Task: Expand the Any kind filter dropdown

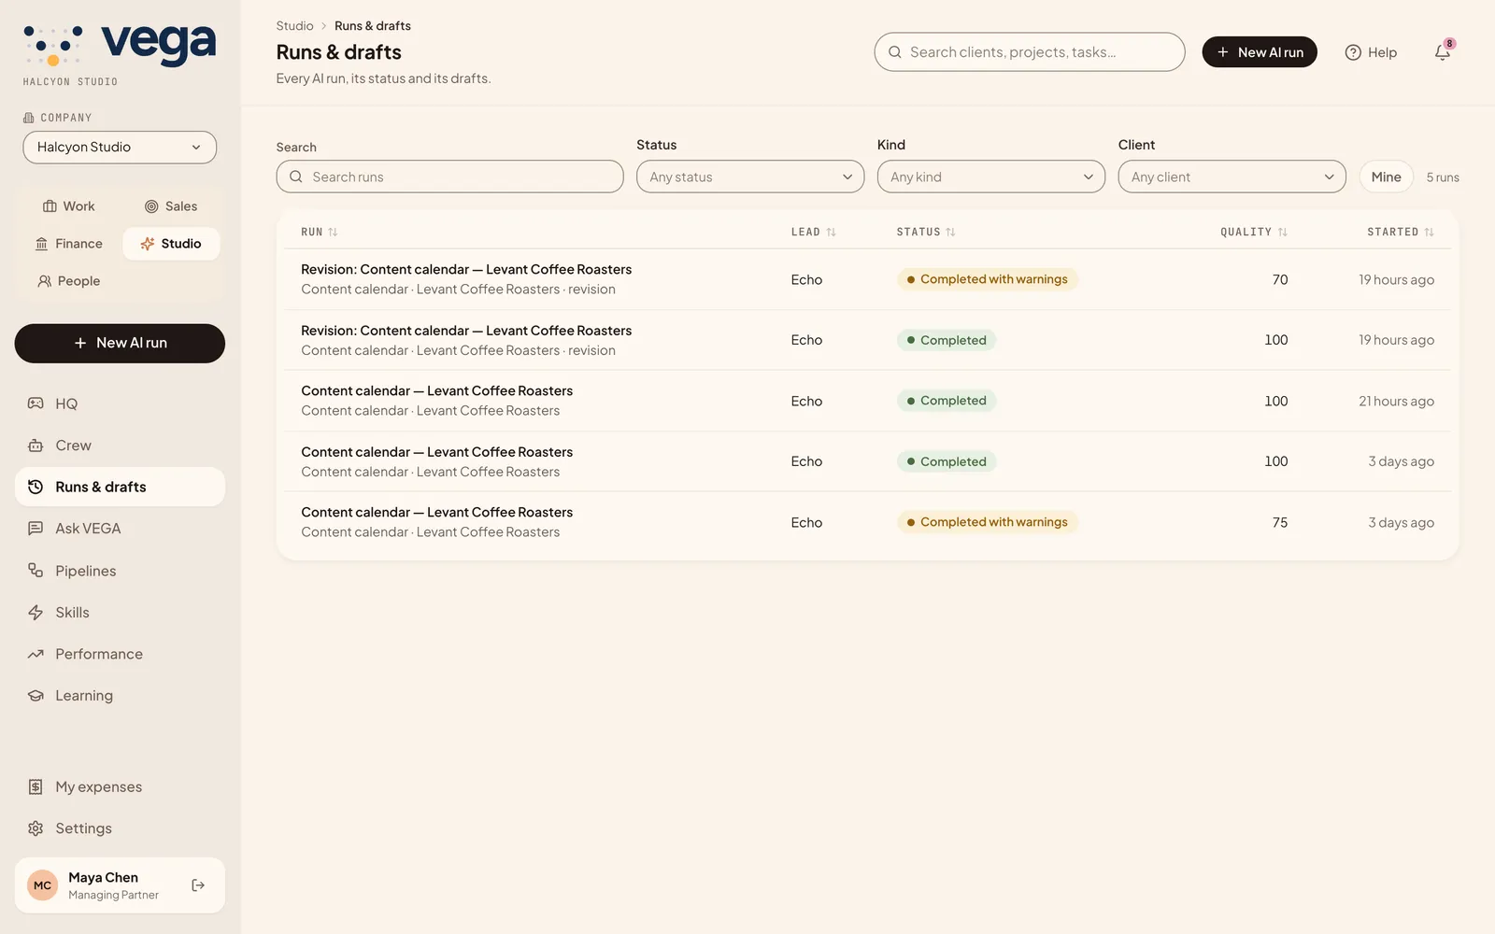Action: click(x=991, y=177)
